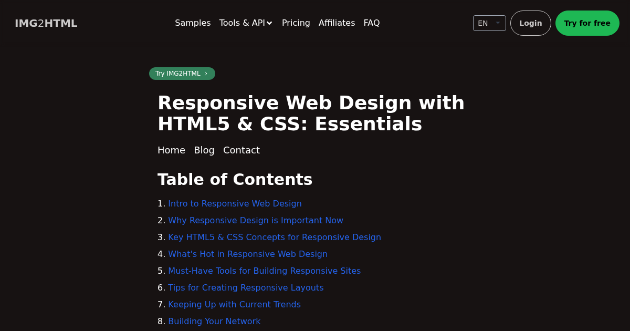Open Intro to Responsive Web Design

(x=235, y=203)
